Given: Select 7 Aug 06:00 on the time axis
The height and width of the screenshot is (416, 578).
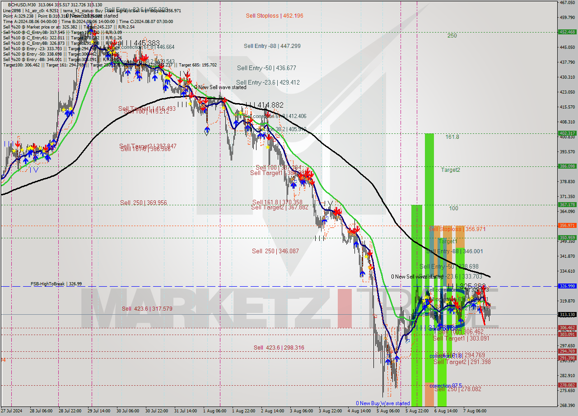Looking at the screenshot, I should coord(475,411).
